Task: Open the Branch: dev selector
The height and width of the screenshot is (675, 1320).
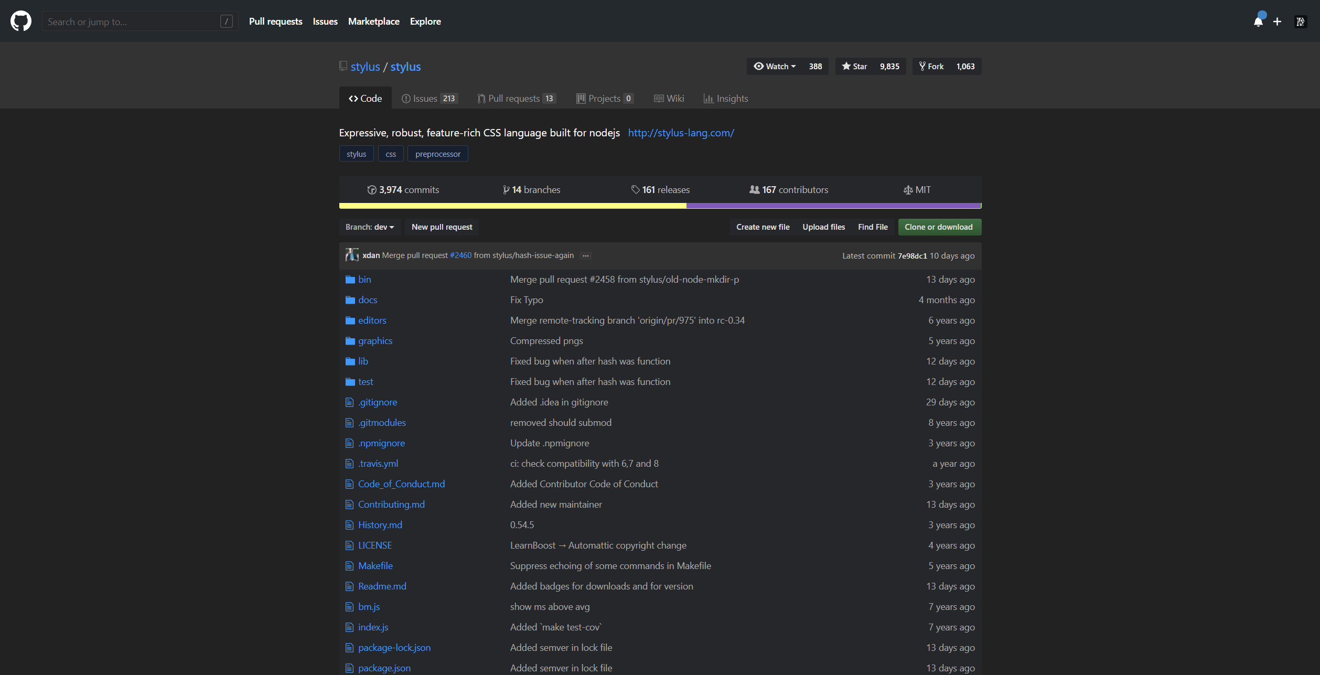Action: [370, 227]
